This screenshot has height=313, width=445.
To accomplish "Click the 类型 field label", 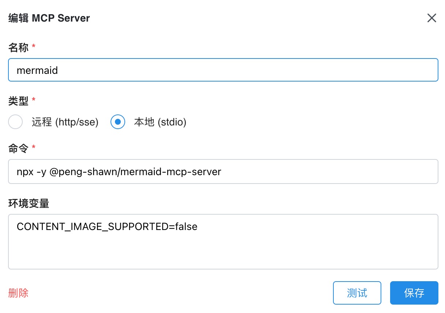I will tap(18, 101).
